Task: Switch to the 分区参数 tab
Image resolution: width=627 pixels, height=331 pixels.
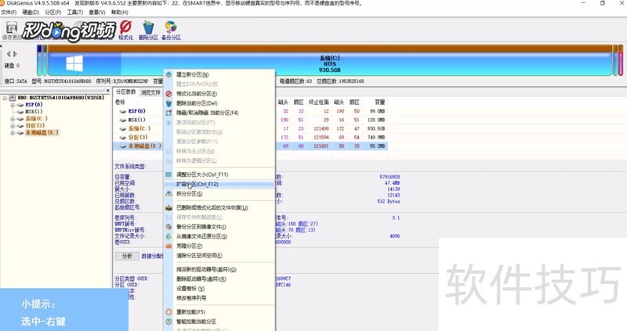Action: pos(126,92)
